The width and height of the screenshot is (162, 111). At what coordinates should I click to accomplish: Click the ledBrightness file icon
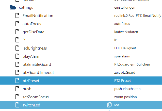[17, 48]
